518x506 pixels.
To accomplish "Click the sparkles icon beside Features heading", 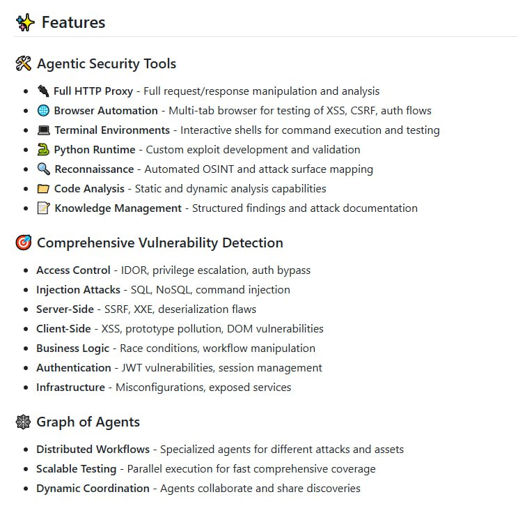I will tap(25, 22).
